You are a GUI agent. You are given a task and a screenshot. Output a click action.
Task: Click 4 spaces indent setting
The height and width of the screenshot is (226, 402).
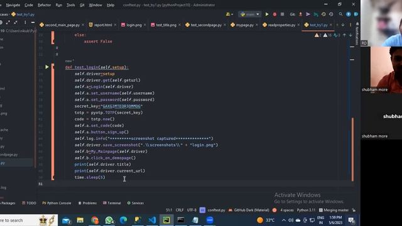(x=286, y=210)
